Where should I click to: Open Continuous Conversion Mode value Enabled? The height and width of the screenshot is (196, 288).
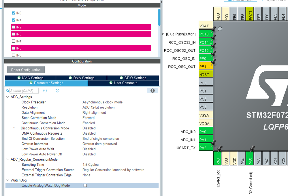[89, 123]
